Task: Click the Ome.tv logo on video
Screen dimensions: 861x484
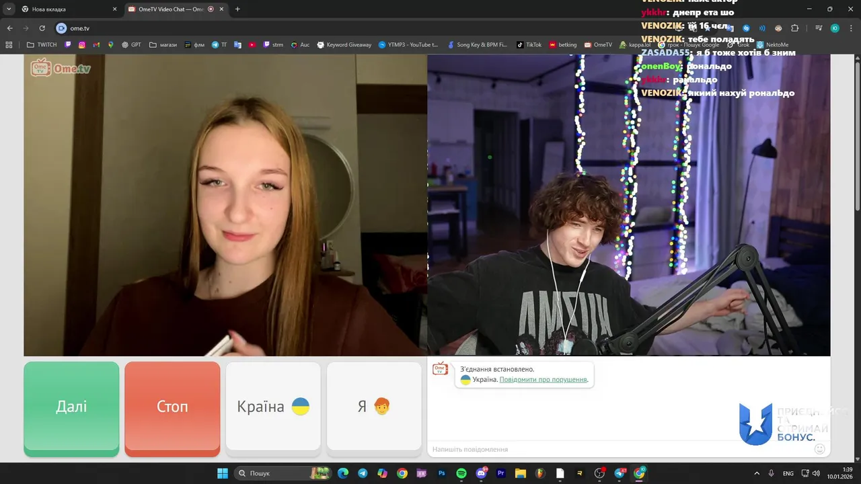Action: 60,68
